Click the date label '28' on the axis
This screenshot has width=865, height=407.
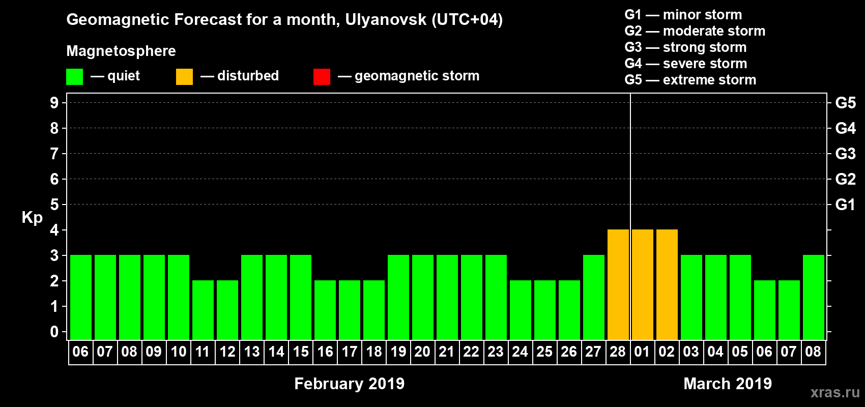pos(618,352)
